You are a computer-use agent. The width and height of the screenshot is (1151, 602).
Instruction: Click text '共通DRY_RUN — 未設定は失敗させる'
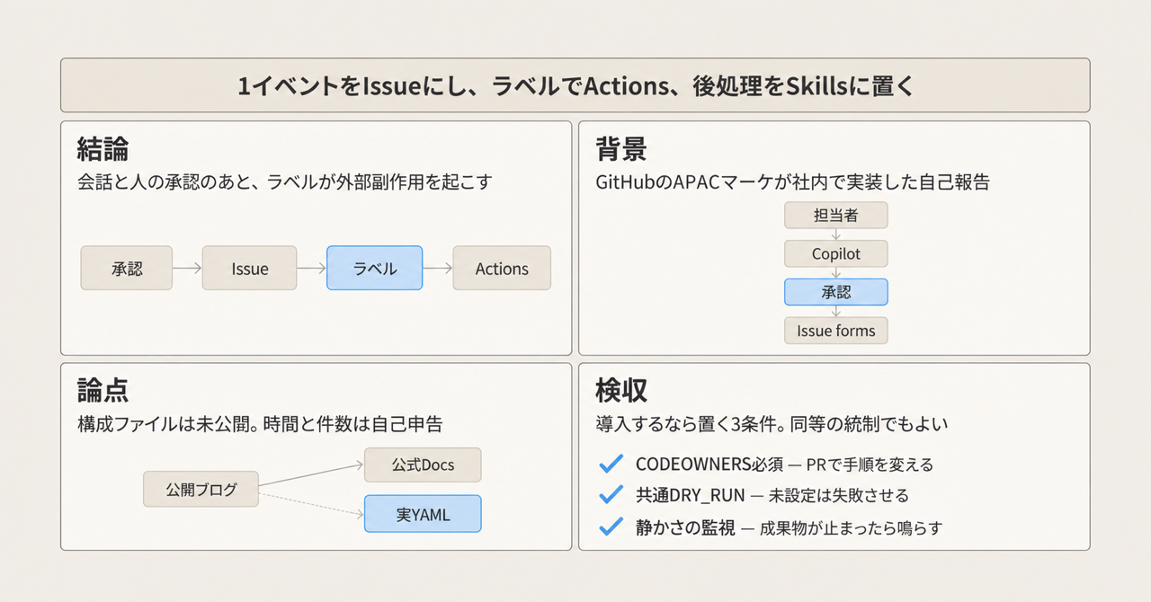click(x=772, y=496)
